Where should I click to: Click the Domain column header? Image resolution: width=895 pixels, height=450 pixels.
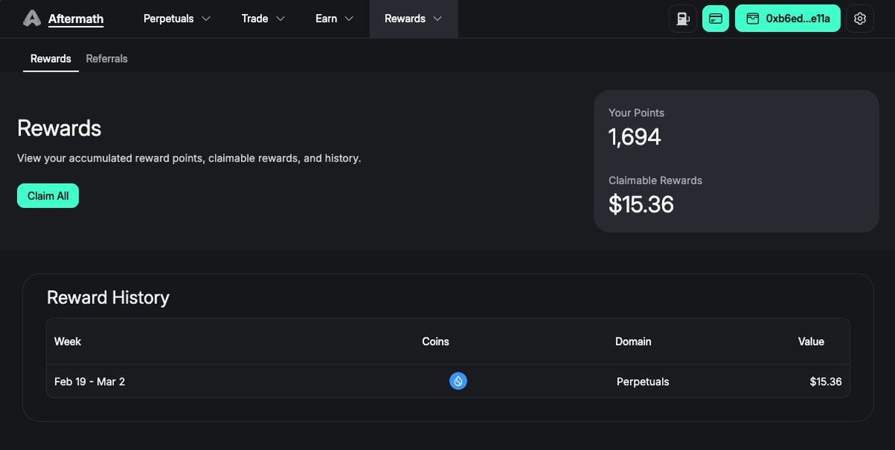click(633, 341)
